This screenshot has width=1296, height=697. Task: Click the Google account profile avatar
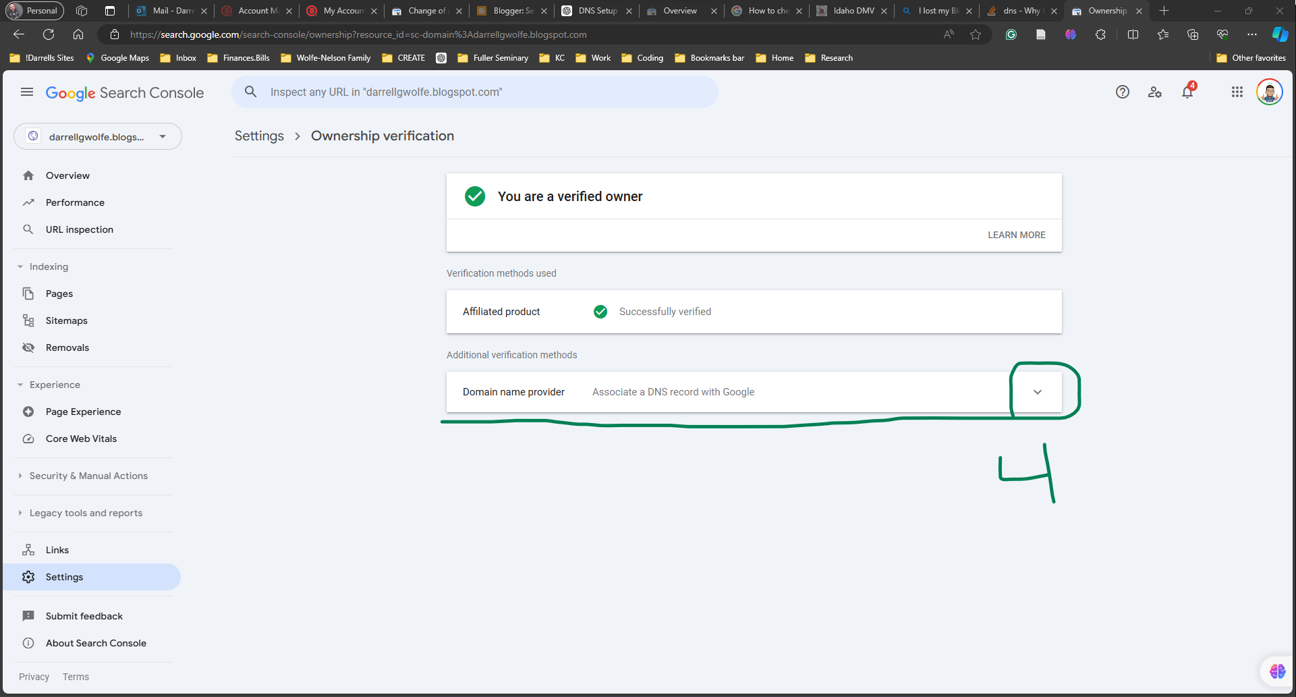1269,92
